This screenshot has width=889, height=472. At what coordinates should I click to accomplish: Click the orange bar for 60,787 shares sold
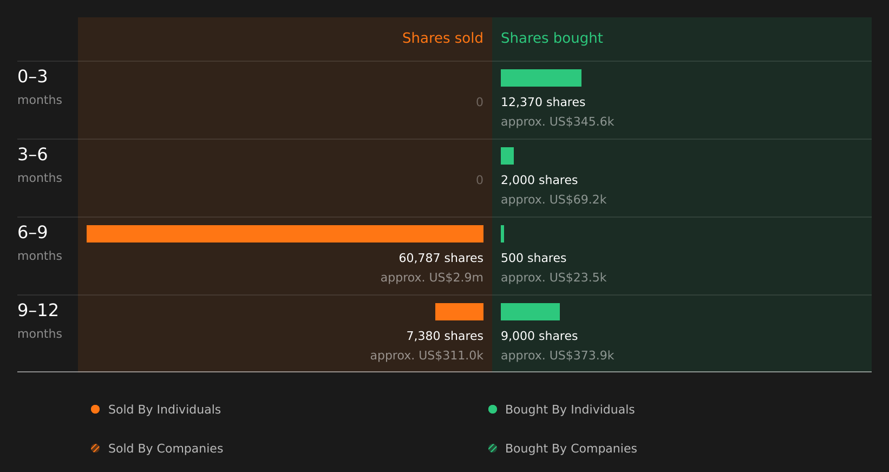285,234
